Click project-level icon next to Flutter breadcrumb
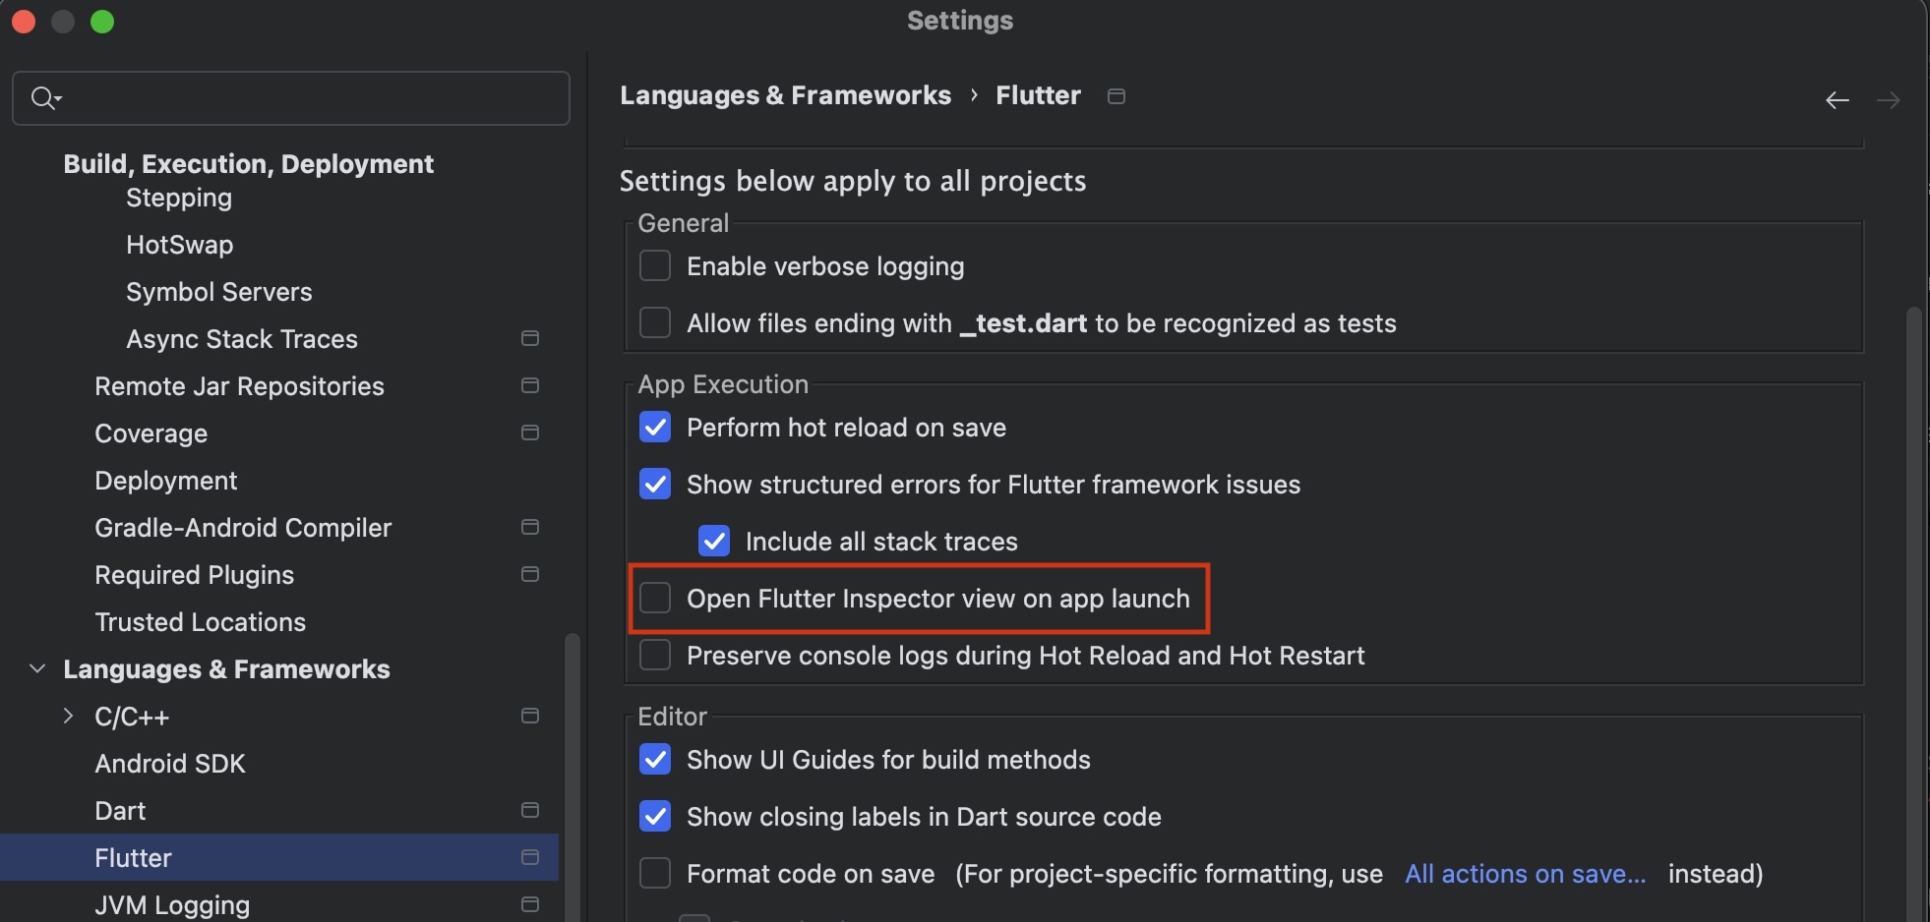This screenshot has width=1930, height=922. [1116, 96]
